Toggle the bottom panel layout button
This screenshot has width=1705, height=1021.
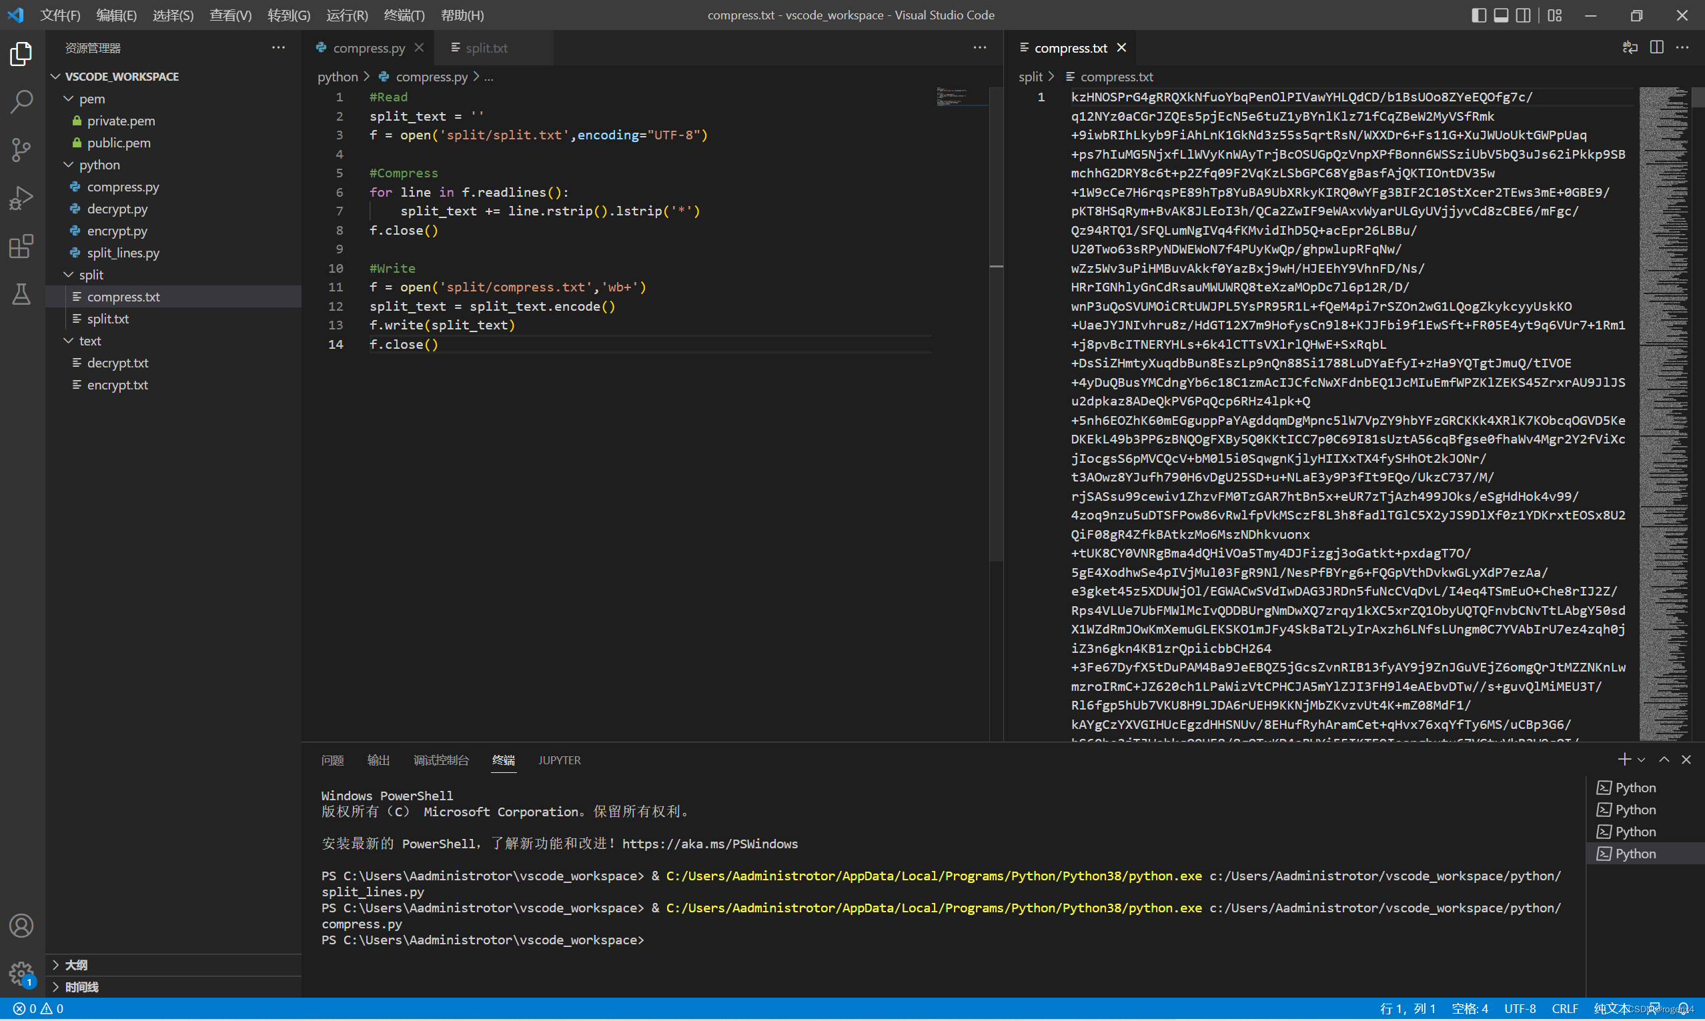click(1502, 15)
